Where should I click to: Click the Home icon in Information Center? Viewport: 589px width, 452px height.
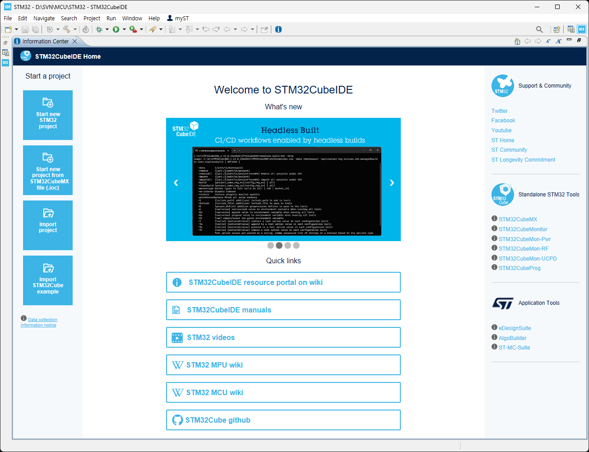tap(517, 41)
